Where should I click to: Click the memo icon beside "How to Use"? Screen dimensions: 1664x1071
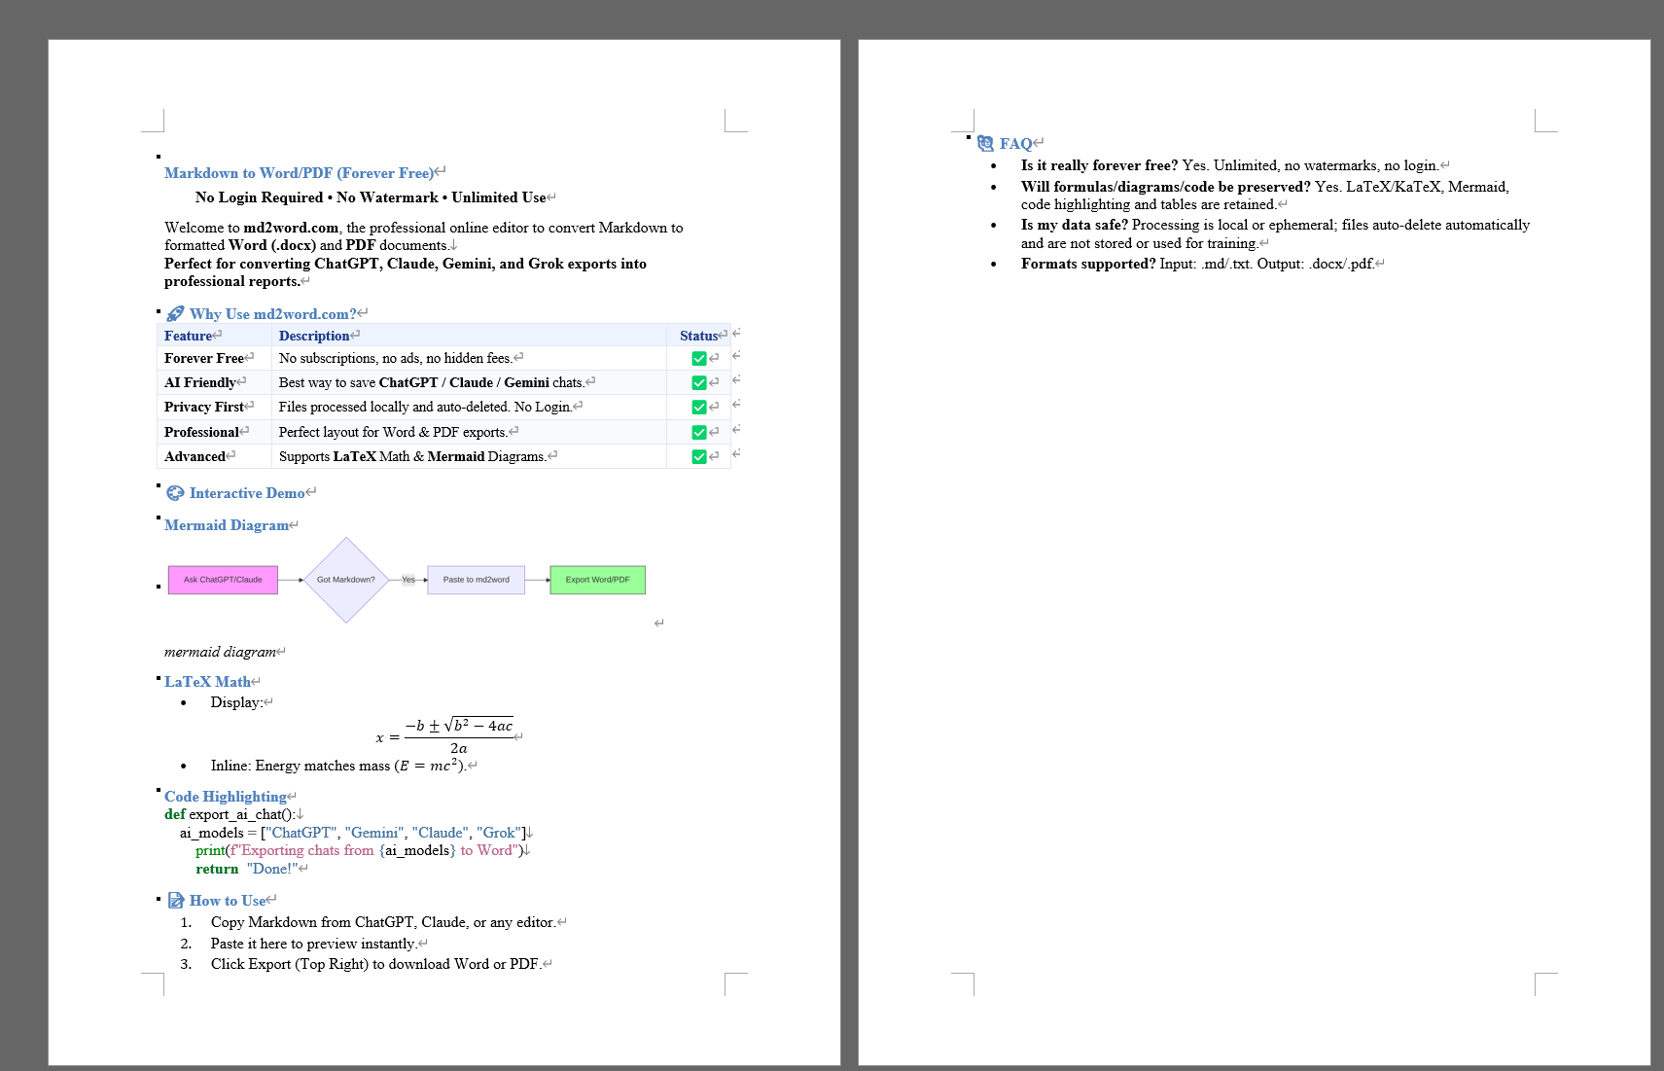pyautogui.click(x=177, y=900)
